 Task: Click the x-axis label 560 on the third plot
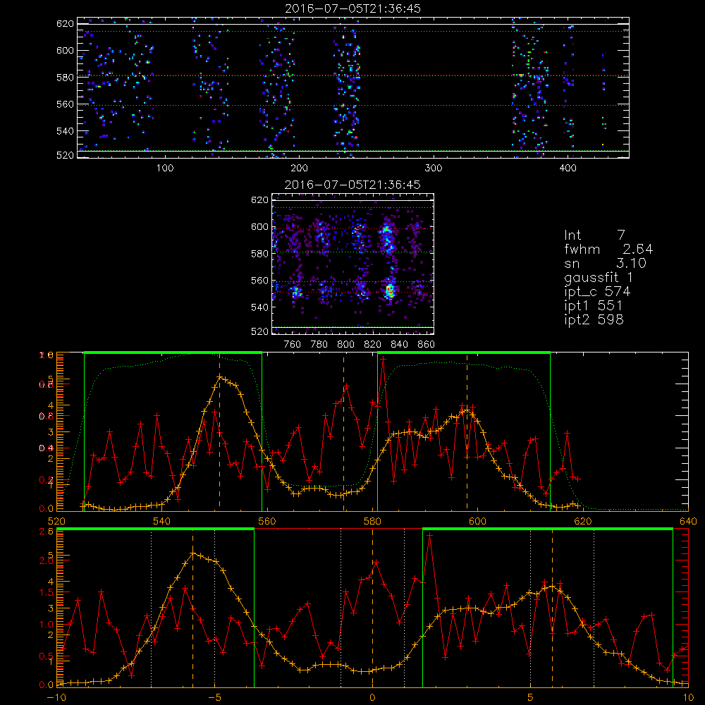tap(267, 521)
